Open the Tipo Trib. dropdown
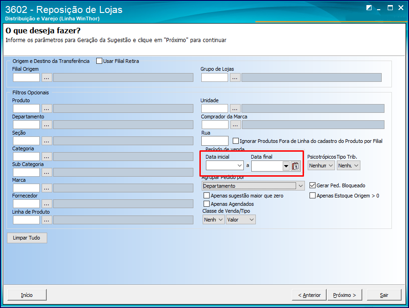This screenshot has width=409, height=308. 348,166
